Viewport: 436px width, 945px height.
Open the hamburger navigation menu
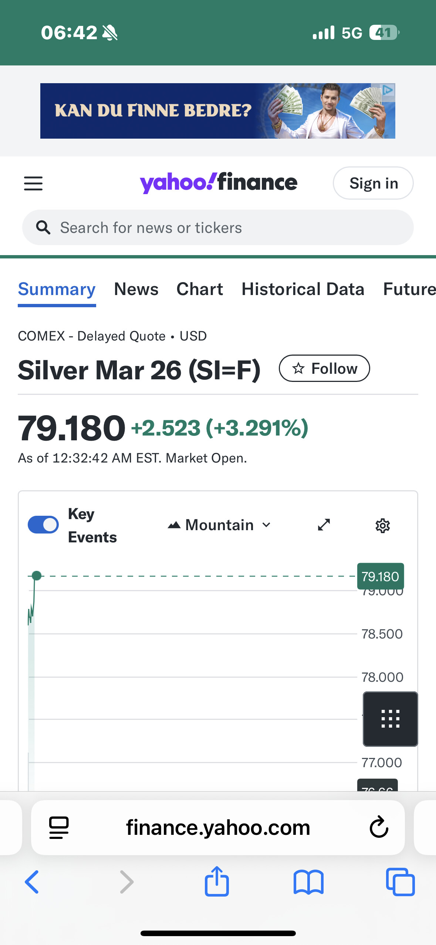point(33,183)
